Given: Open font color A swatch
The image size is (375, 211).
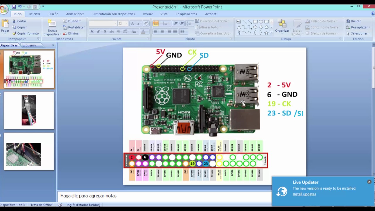Looking at the screenshot, I should coord(143,31).
